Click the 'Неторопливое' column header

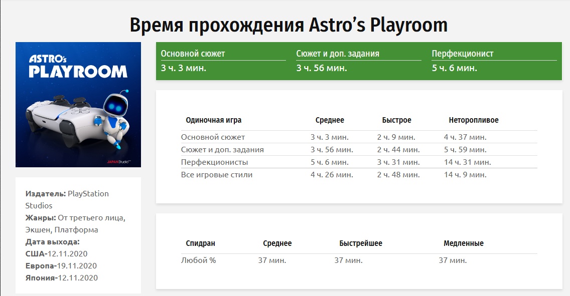pos(474,120)
